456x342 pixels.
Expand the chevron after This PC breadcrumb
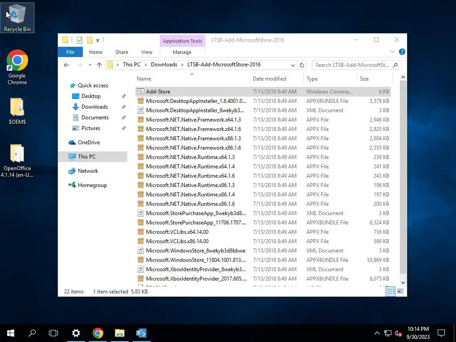pyautogui.click(x=146, y=65)
